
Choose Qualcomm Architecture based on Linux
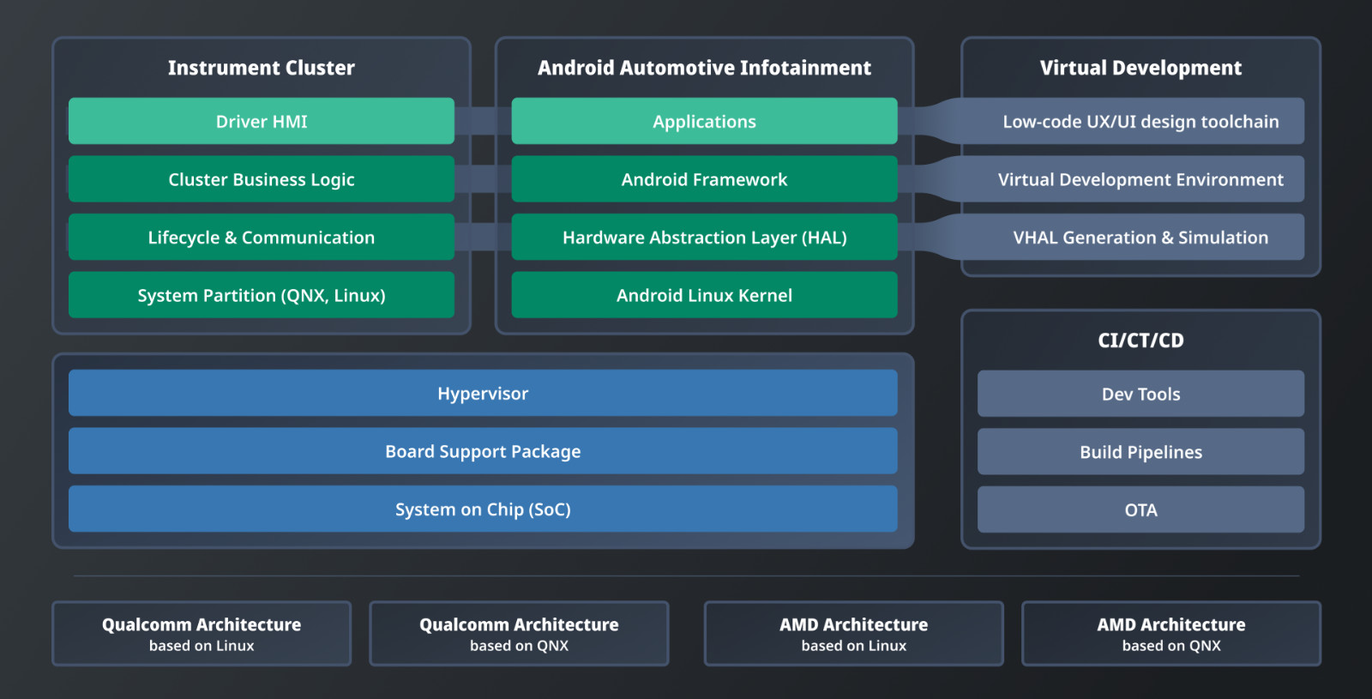(202, 634)
